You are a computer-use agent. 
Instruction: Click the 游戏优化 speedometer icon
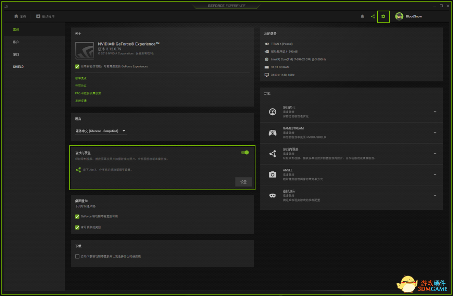click(273, 112)
